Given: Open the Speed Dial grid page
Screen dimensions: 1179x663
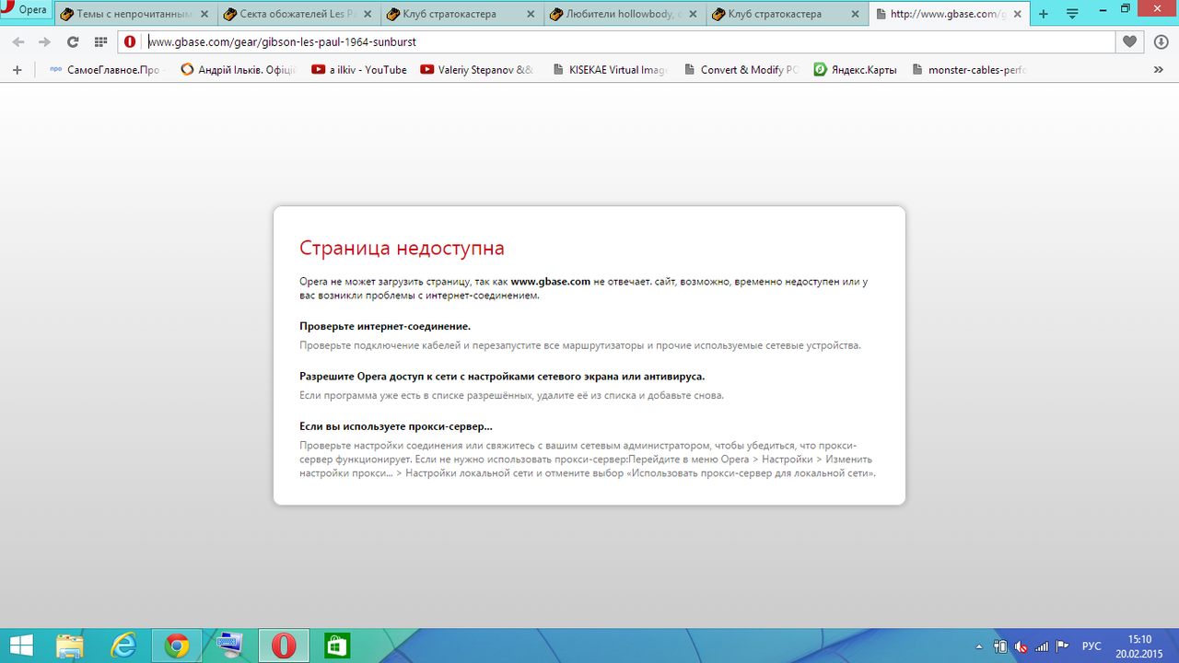Looking at the screenshot, I should point(100,41).
